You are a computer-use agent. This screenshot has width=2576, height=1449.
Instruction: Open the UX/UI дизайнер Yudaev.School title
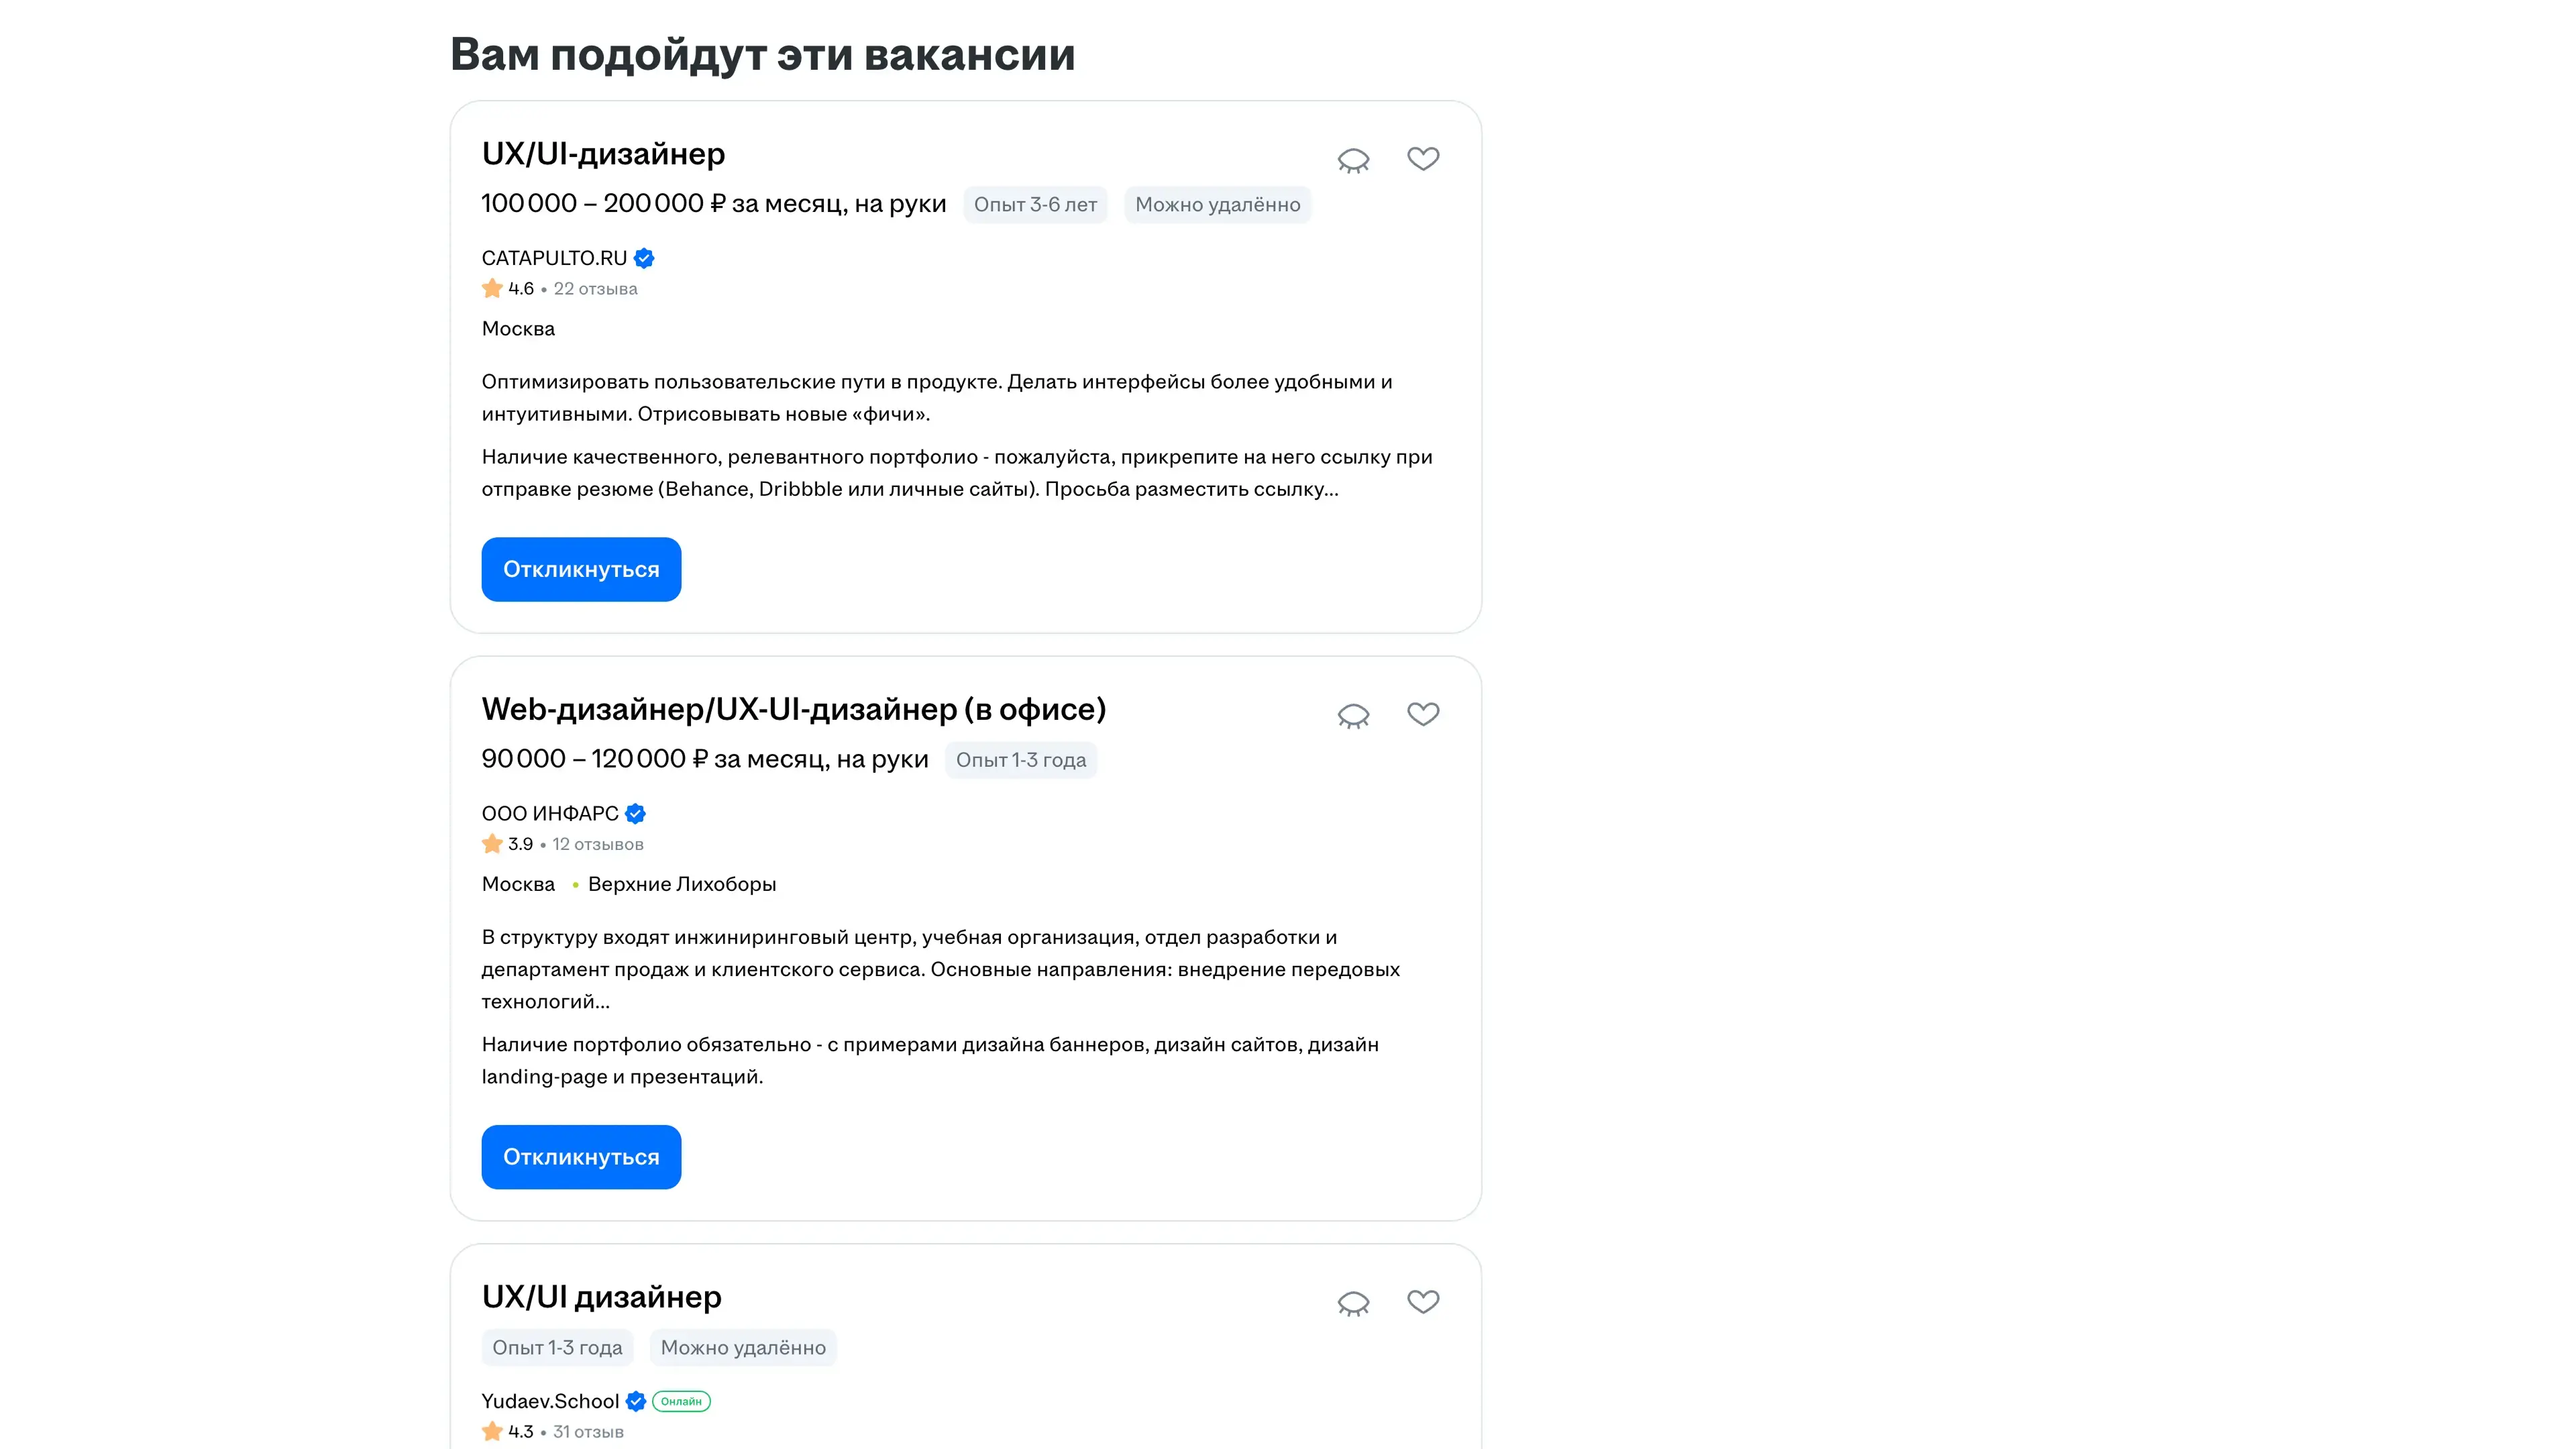(601, 1297)
